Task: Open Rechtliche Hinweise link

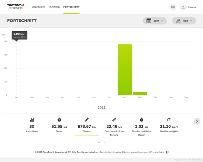Action: pyautogui.click(x=110, y=152)
